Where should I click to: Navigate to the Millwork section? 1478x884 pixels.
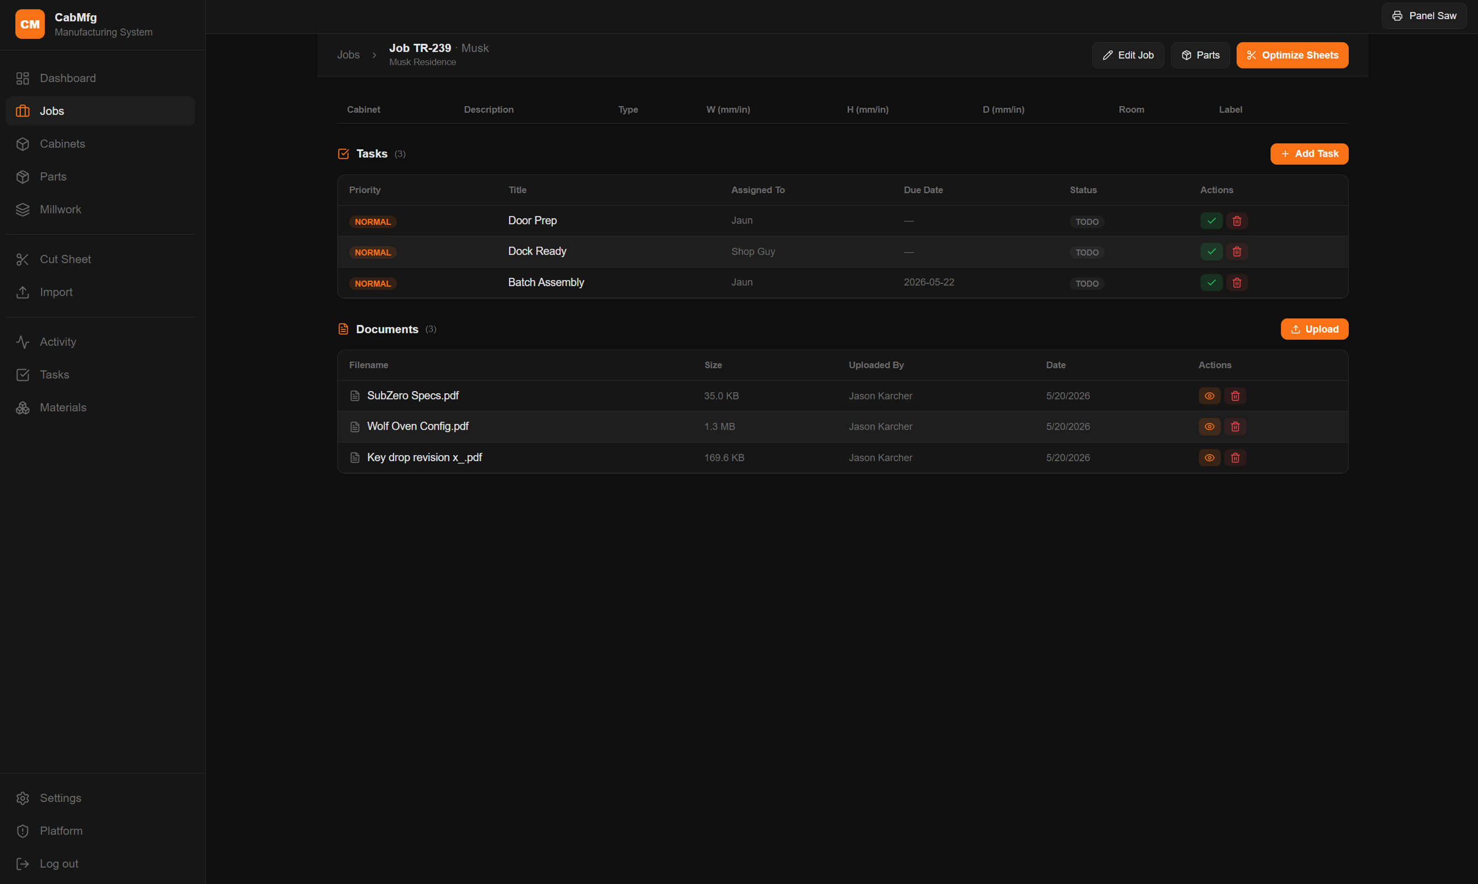click(100, 209)
